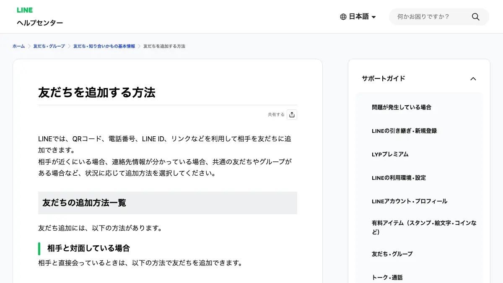Select 友だち・グループ in sidebar guide
503x283 pixels.
click(392, 254)
